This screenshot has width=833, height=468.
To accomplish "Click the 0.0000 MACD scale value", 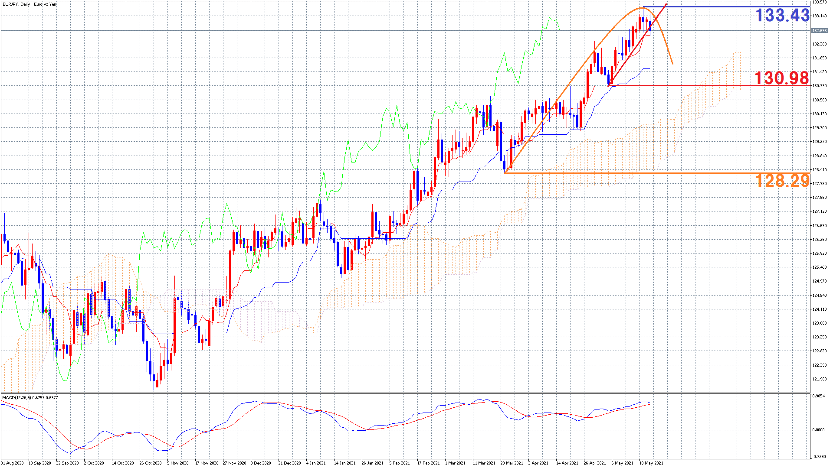I will (x=818, y=430).
